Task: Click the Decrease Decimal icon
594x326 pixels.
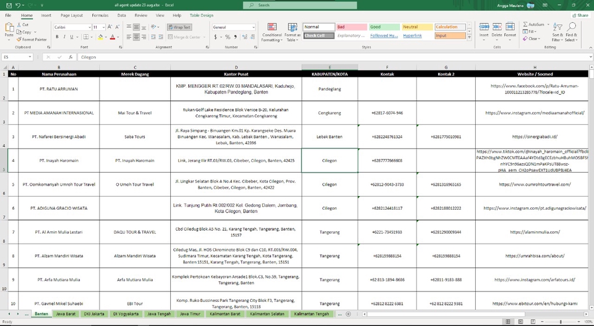Action: coord(252,37)
